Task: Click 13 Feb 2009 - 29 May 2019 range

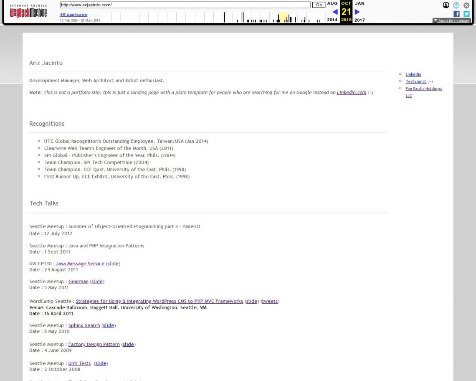Action: 80,20
